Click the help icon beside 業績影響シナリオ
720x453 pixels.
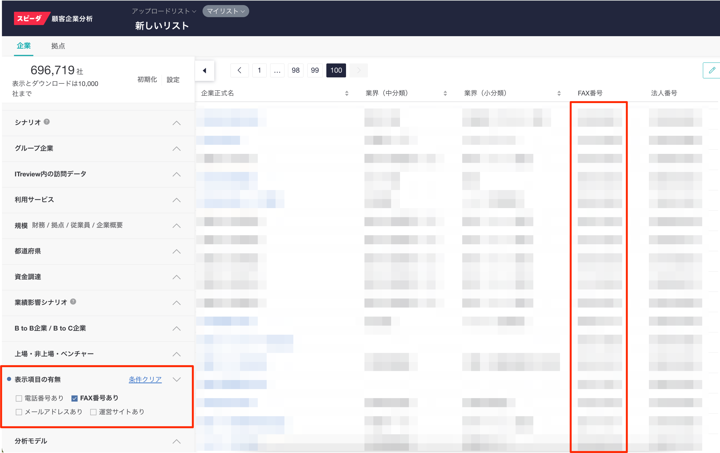(73, 302)
